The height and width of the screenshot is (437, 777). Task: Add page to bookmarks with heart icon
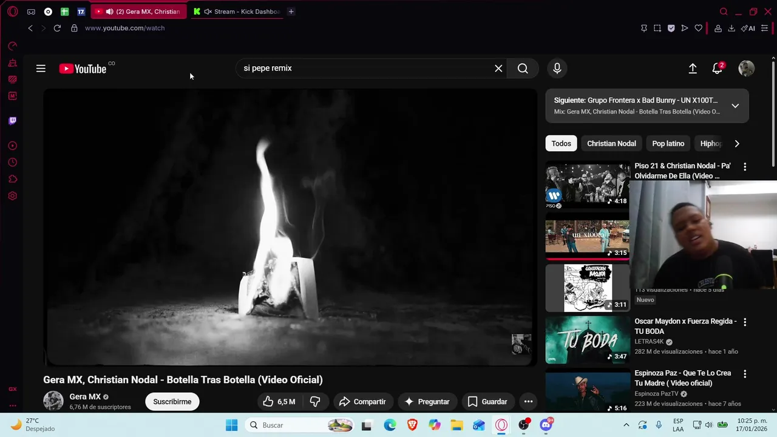[699, 28]
